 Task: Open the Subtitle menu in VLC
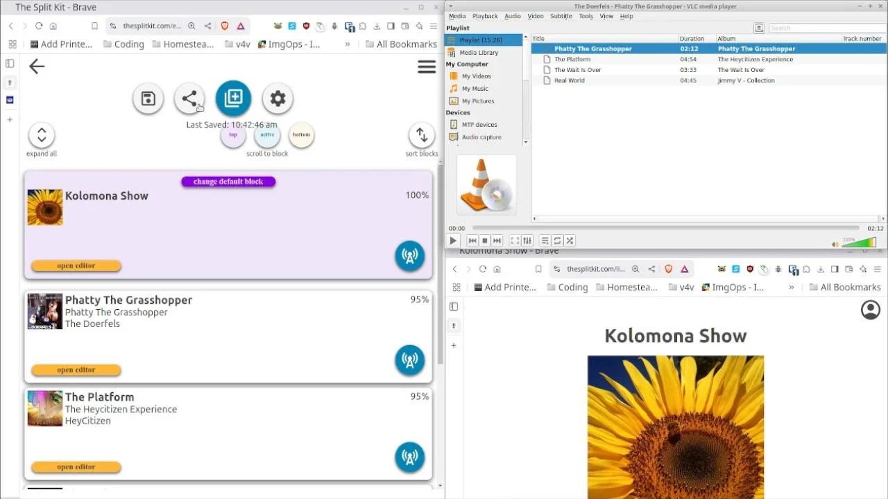(561, 16)
